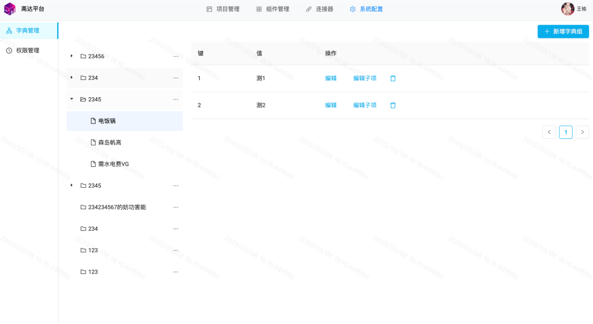Expand the collapsed 2345 folder arrow
Viewport: 593px width, 324px height.
71,185
